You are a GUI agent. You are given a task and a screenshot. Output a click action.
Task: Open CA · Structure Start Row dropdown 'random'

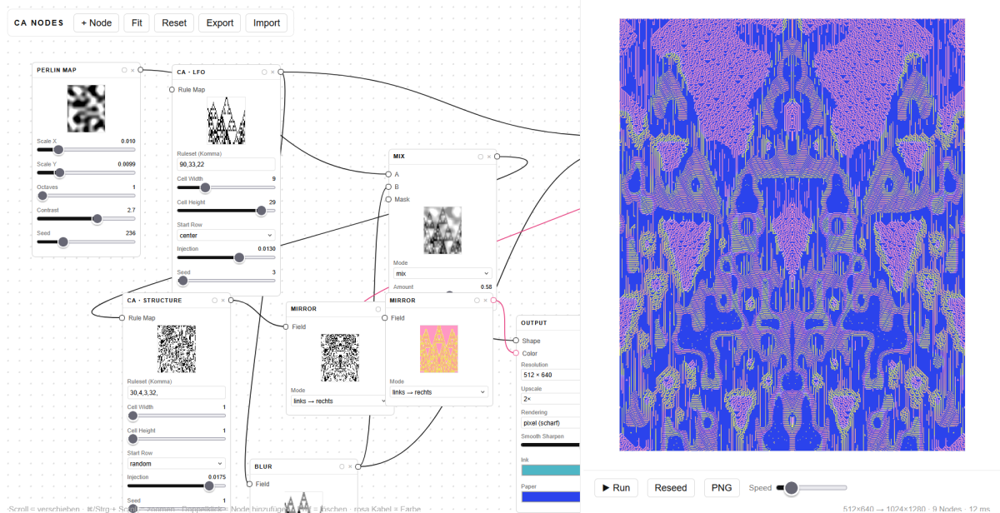click(x=176, y=463)
